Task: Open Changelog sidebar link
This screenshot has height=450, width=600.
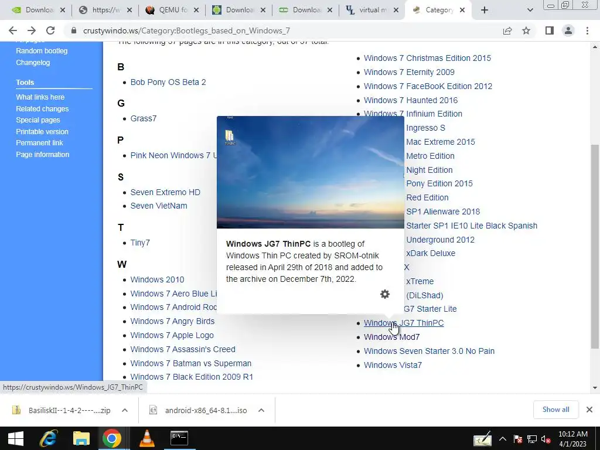Action: tap(33, 62)
